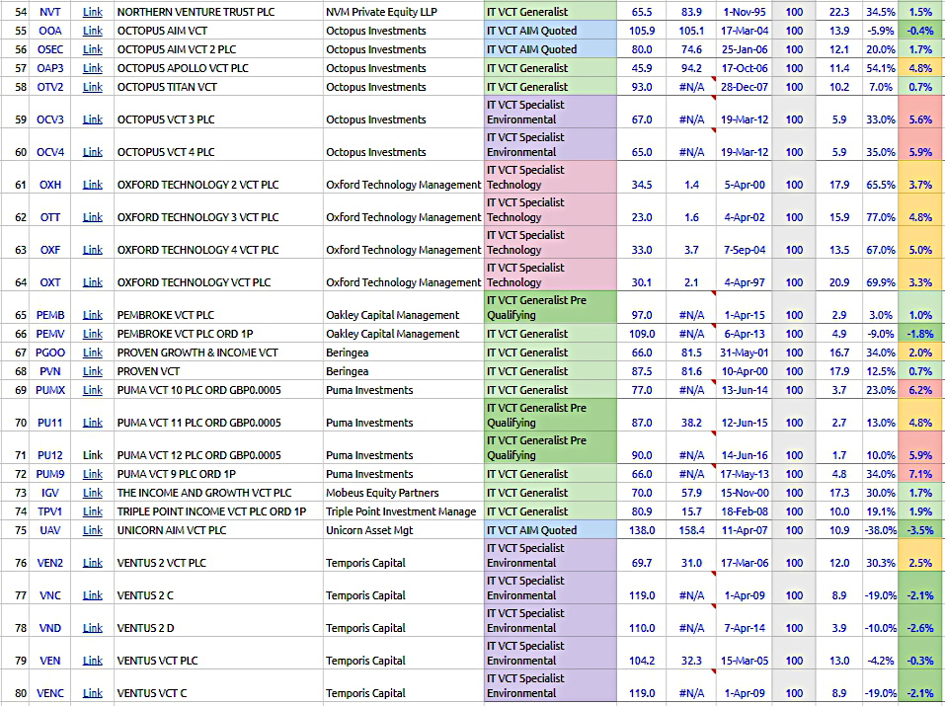This screenshot has height=706, width=945.
Task: Select the OCTOPUS TITAN VCT name cell
Action: 218,87
